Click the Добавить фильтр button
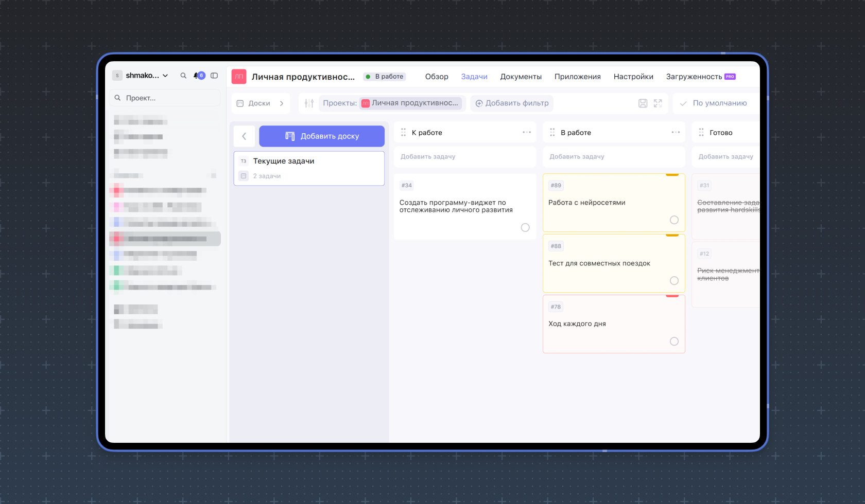The height and width of the screenshot is (504, 865). coord(512,103)
